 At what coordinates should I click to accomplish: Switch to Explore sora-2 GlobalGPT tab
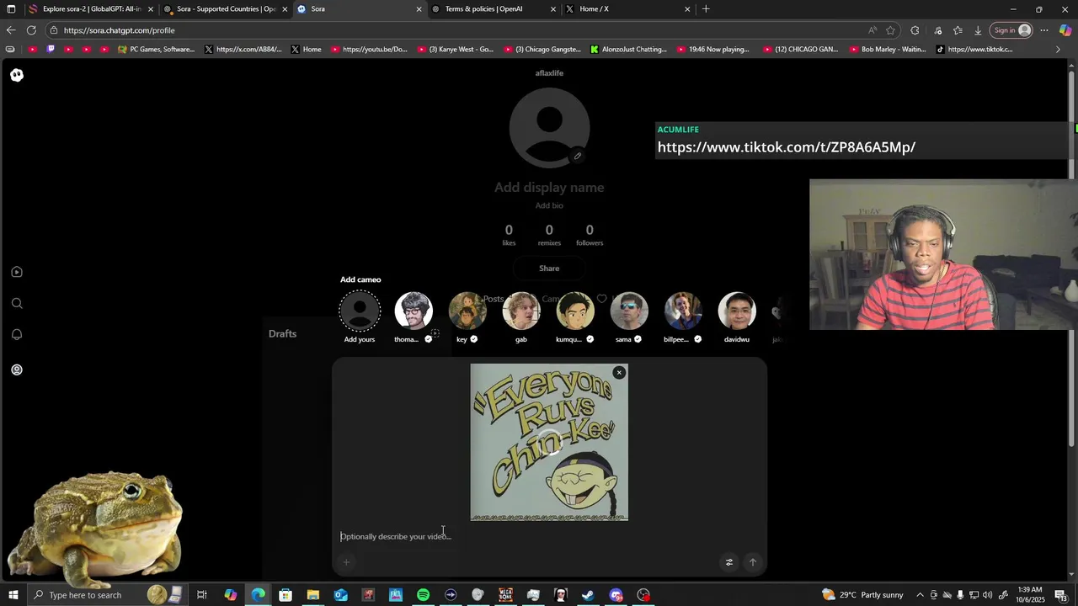coord(92,9)
